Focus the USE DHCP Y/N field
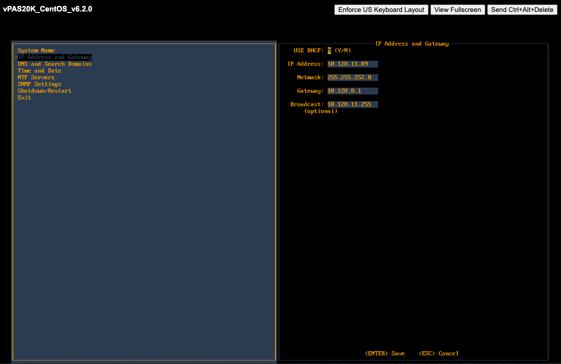Viewport: 561px width, 364px height. point(329,50)
